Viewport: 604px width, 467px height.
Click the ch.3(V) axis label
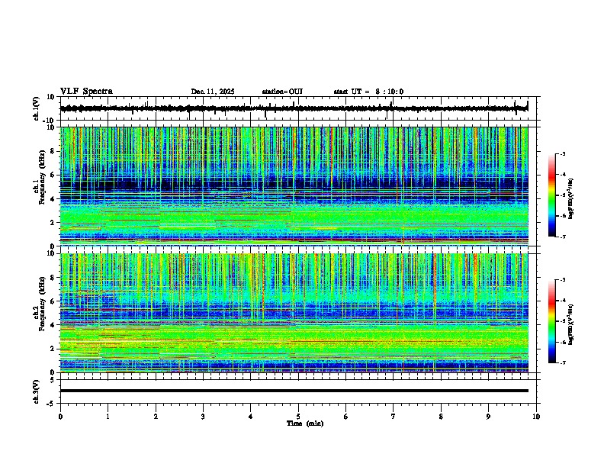point(37,391)
